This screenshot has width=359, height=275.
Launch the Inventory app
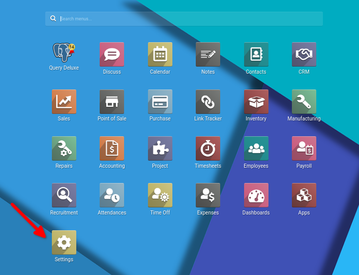(x=256, y=101)
